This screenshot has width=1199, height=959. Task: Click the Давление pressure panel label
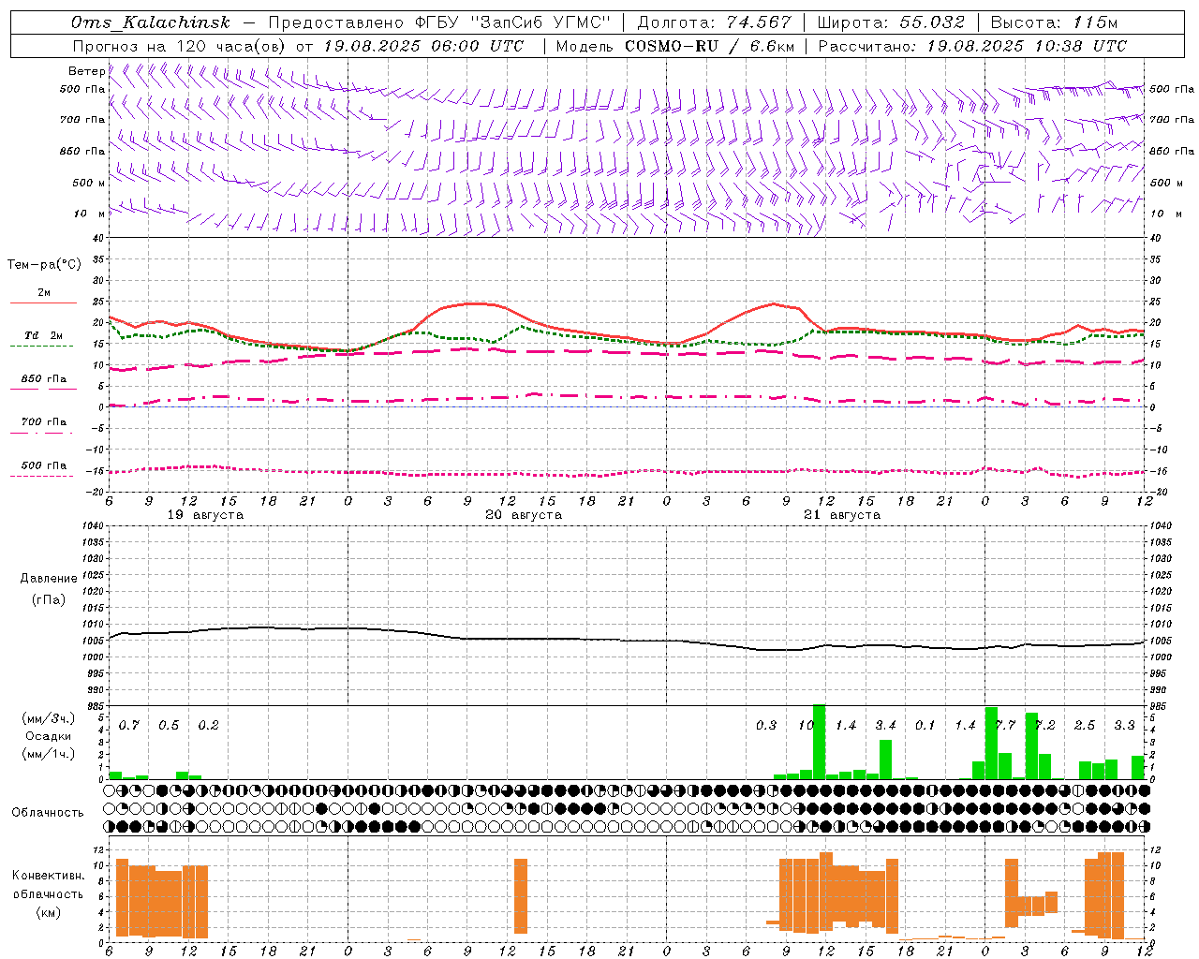[49, 578]
